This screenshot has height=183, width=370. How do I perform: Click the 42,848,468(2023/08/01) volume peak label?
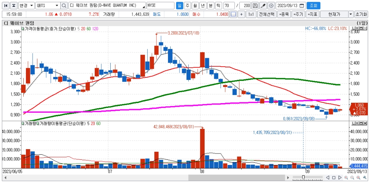pyautogui.click(x=174, y=127)
